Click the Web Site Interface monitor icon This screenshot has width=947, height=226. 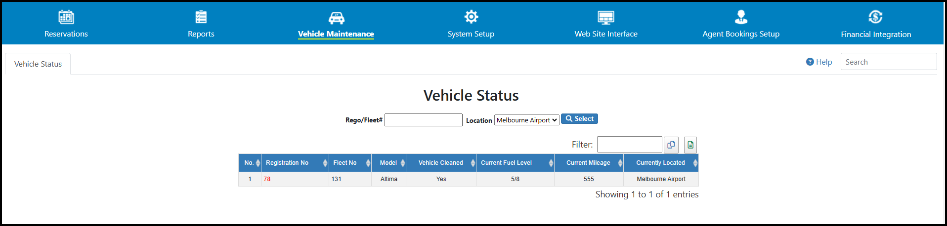(x=606, y=17)
